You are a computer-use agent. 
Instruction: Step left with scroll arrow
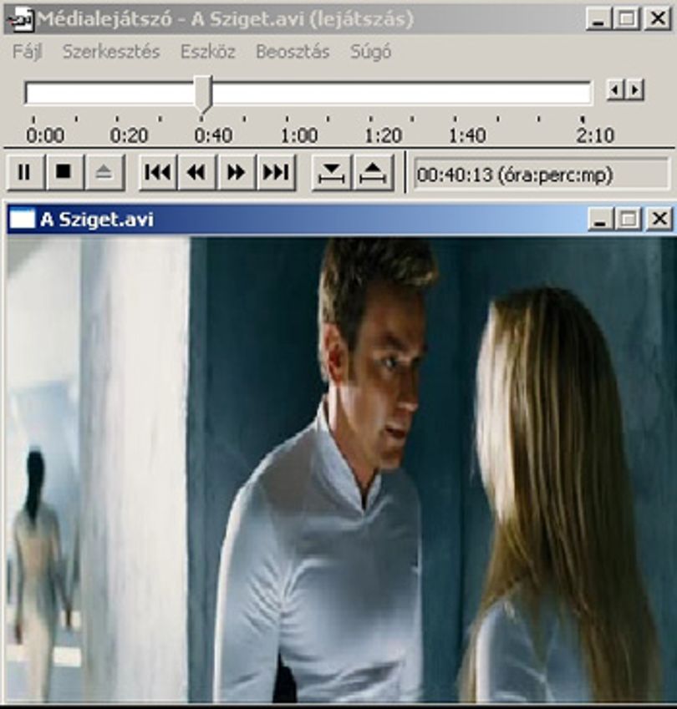[x=614, y=90]
